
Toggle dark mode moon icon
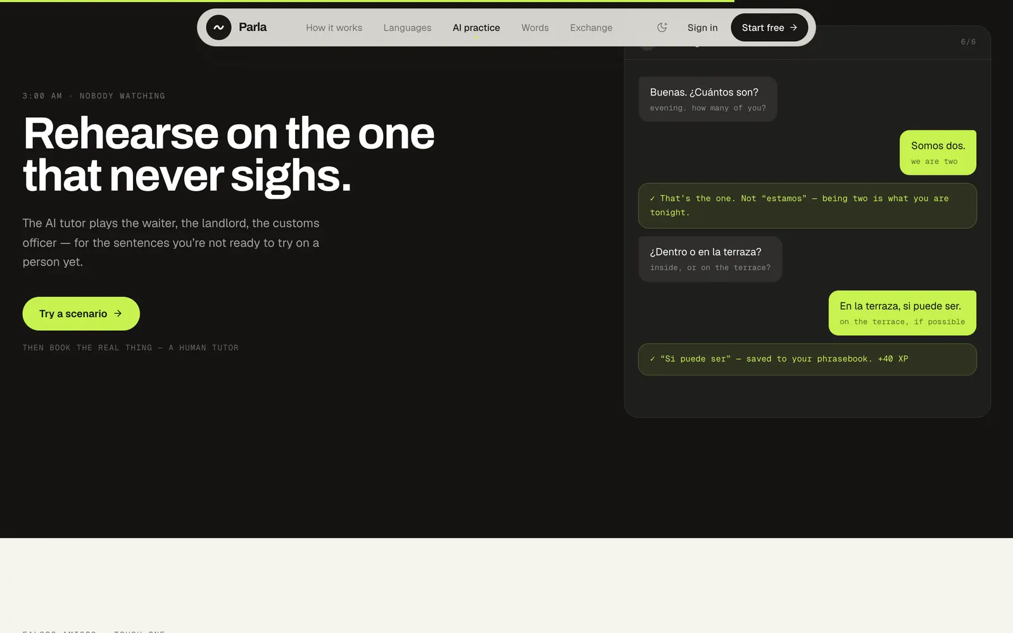(x=662, y=27)
